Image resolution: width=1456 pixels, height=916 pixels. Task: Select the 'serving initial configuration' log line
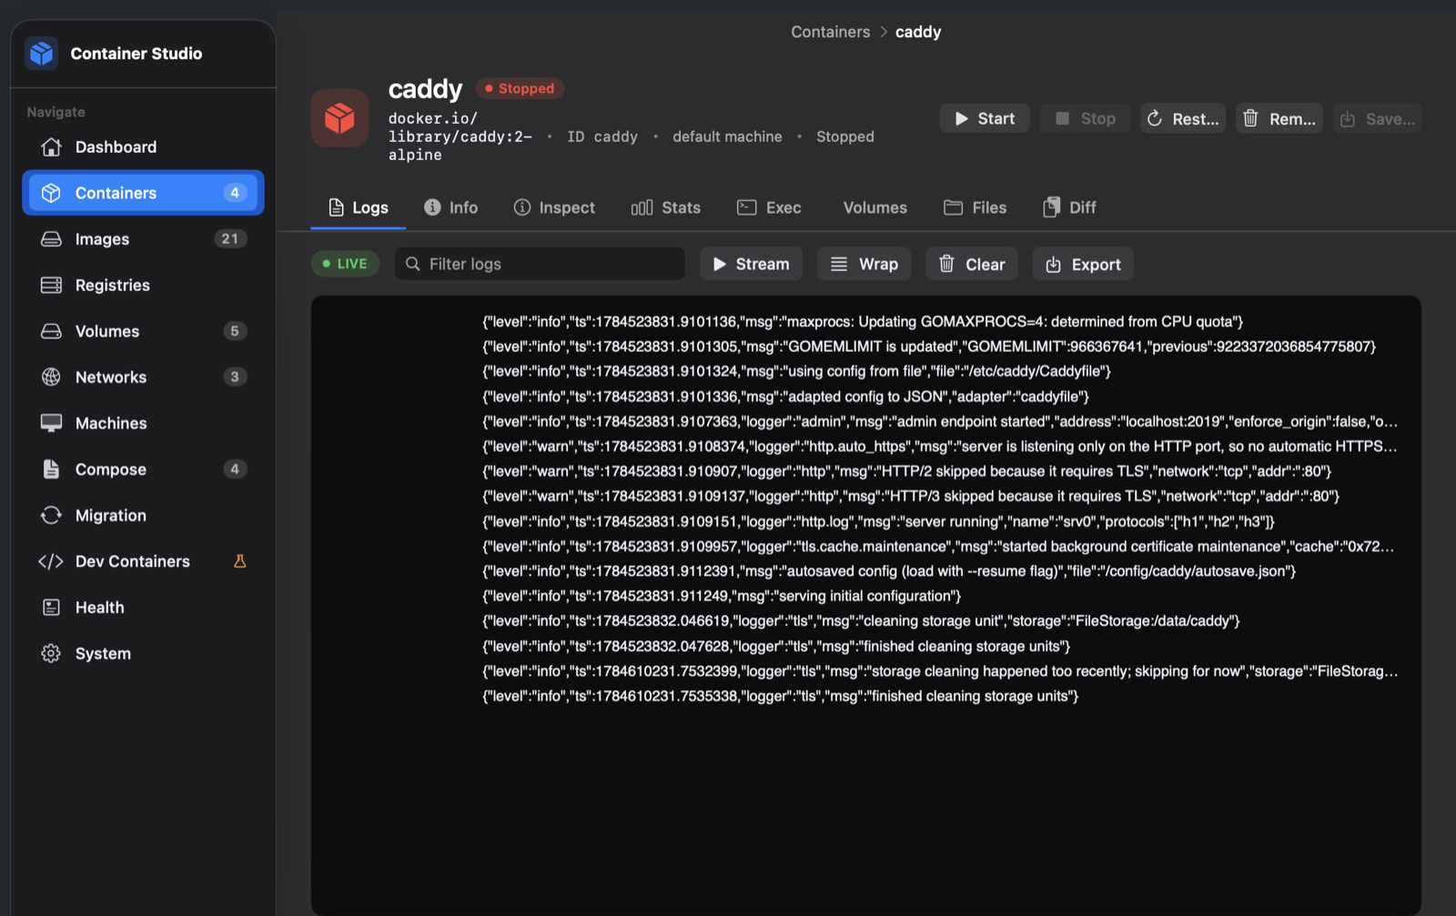pyautogui.click(x=722, y=596)
